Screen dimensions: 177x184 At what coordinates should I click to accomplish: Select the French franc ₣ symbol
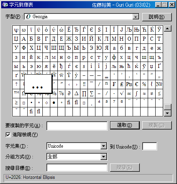pyautogui.click(x=114, y=84)
